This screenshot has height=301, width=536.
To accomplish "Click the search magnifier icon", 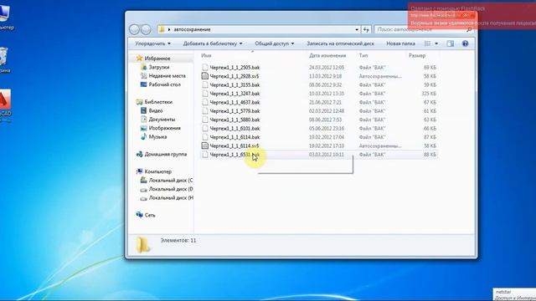I will tap(469, 30).
